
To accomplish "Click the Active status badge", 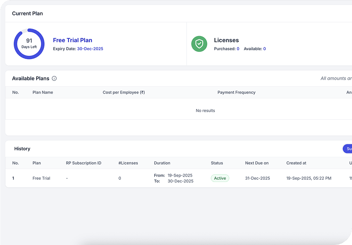I will pyautogui.click(x=220, y=178).
